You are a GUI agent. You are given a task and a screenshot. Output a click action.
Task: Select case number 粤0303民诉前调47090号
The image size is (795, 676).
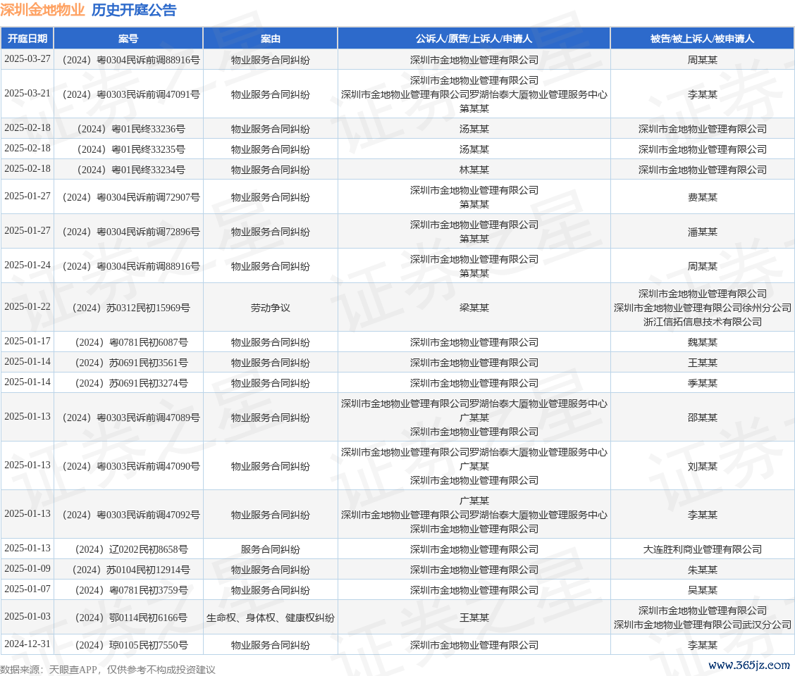point(131,466)
